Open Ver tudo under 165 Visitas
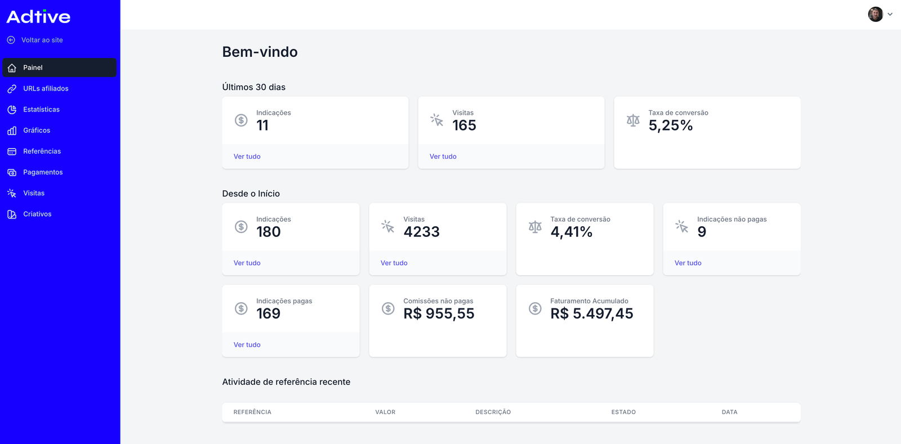 [443, 156]
